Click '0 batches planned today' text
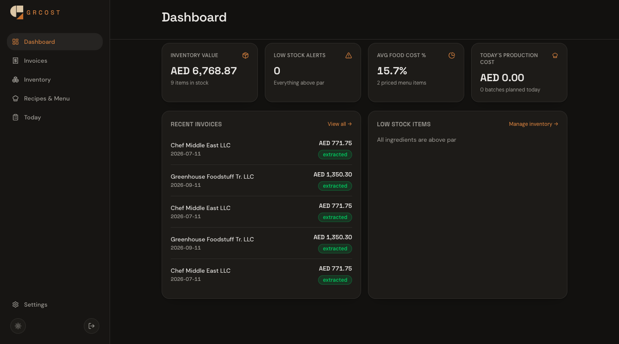The width and height of the screenshot is (619, 344). (510, 90)
